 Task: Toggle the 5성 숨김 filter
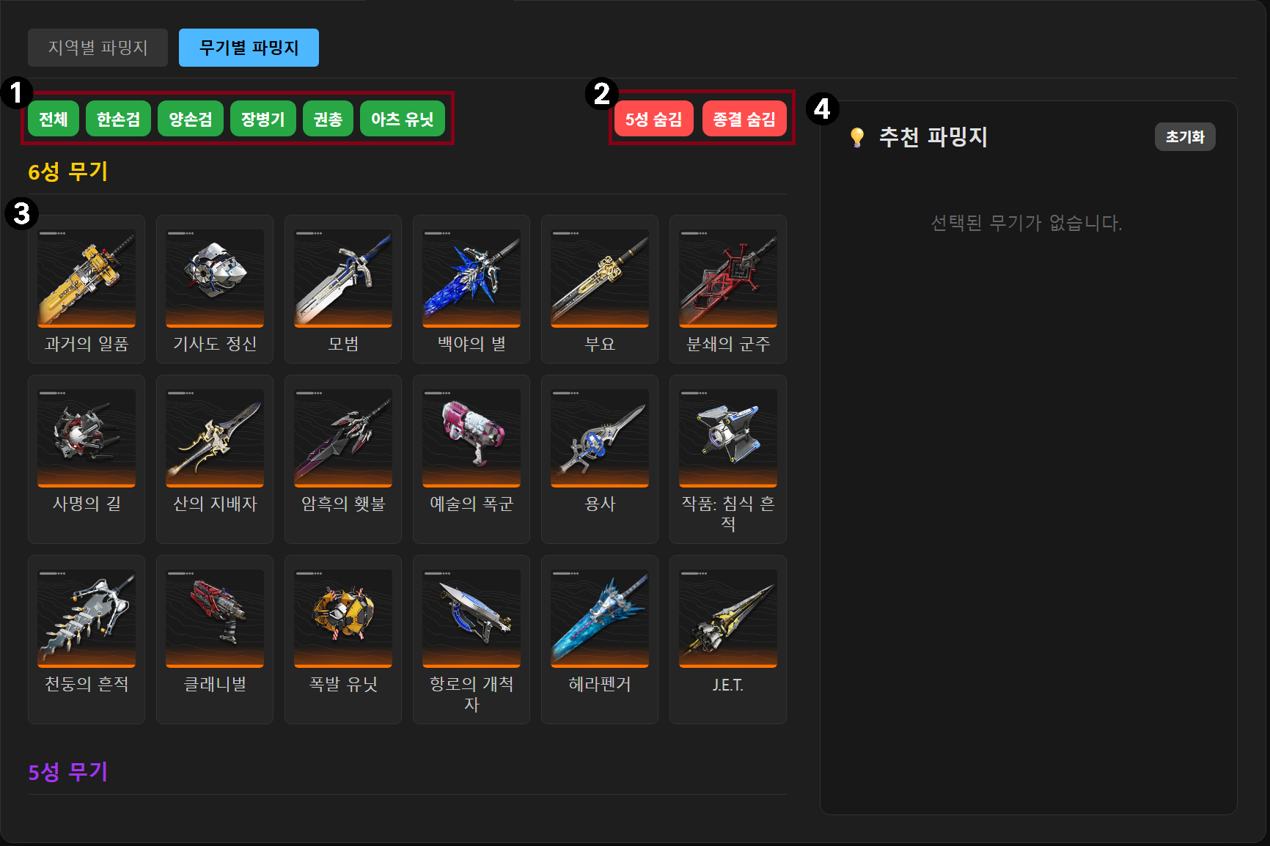654,119
